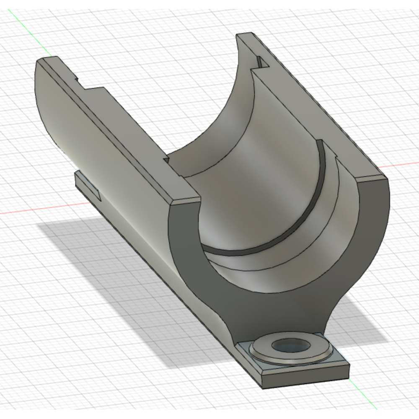This screenshot has height=419, width=419.
Task: Select the small rectangular tab under the left side
Action: 88,186
